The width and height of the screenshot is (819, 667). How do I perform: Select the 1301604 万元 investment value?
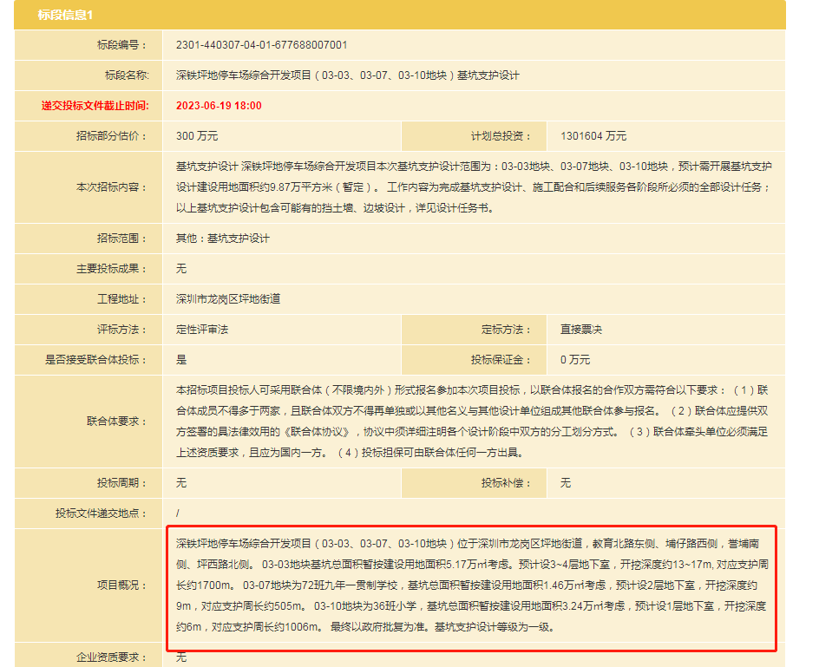(593, 136)
